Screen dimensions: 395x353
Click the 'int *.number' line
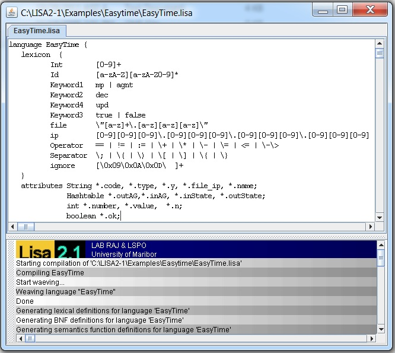(x=125, y=206)
